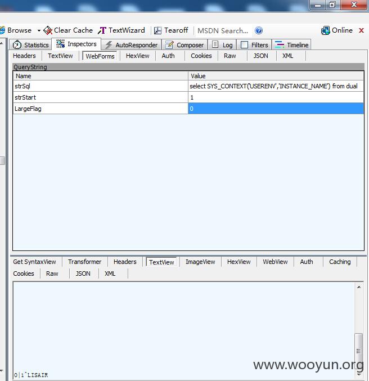The width and height of the screenshot is (369, 381).
Task: Click the response text scrollbar thumb
Action: (x=358, y=351)
